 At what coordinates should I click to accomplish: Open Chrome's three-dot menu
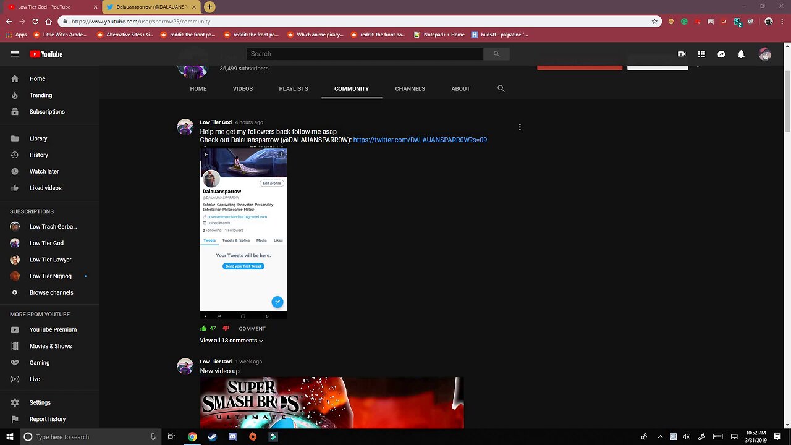(x=783, y=21)
